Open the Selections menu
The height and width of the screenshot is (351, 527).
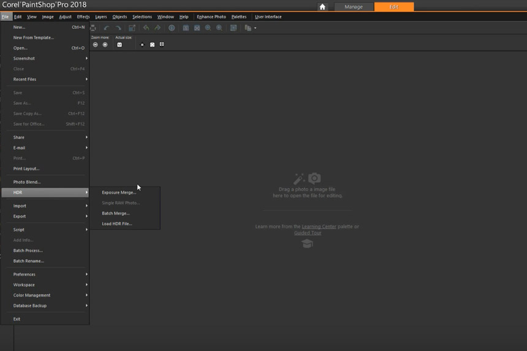[x=142, y=17]
